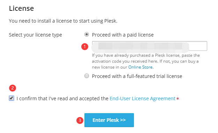This screenshot has height=133, width=218.
Task: Click the Enter Plesk button
Action: (x=109, y=120)
